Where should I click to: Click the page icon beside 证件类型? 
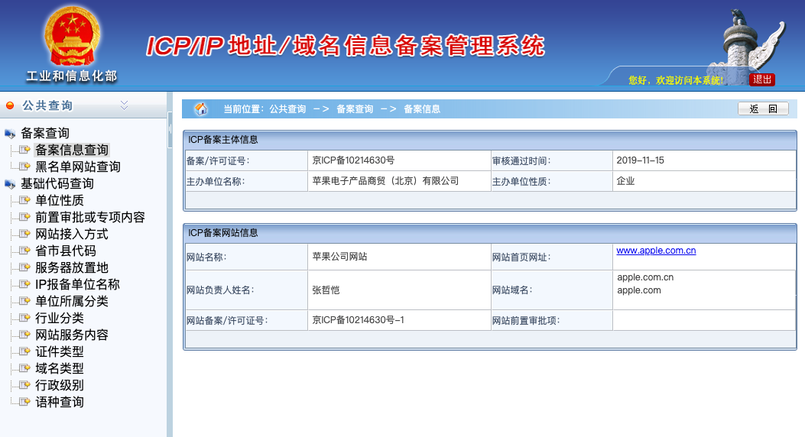click(x=24, y=351)
